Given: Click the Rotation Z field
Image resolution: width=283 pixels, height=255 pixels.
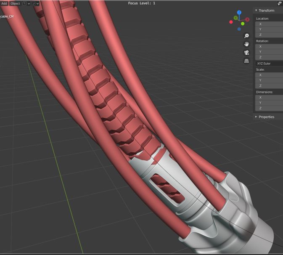Looking at the screenshot, I should [269, 57].
